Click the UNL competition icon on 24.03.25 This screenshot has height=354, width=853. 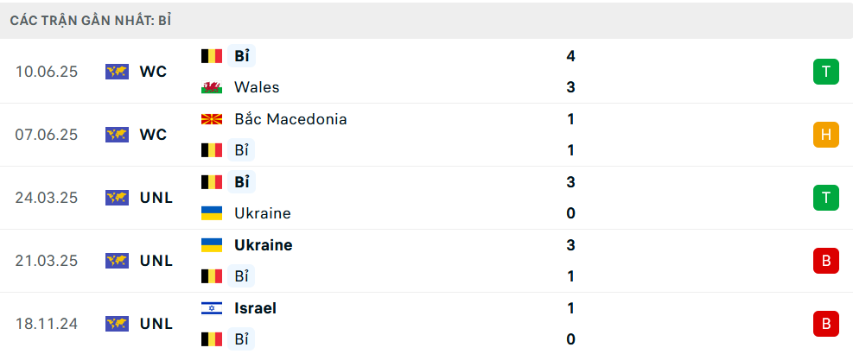tap(117, 198)
